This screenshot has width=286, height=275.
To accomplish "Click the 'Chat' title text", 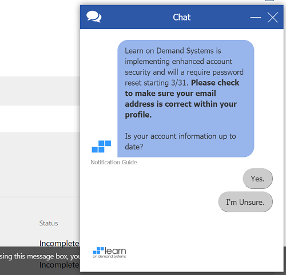I will coord(181,17).
